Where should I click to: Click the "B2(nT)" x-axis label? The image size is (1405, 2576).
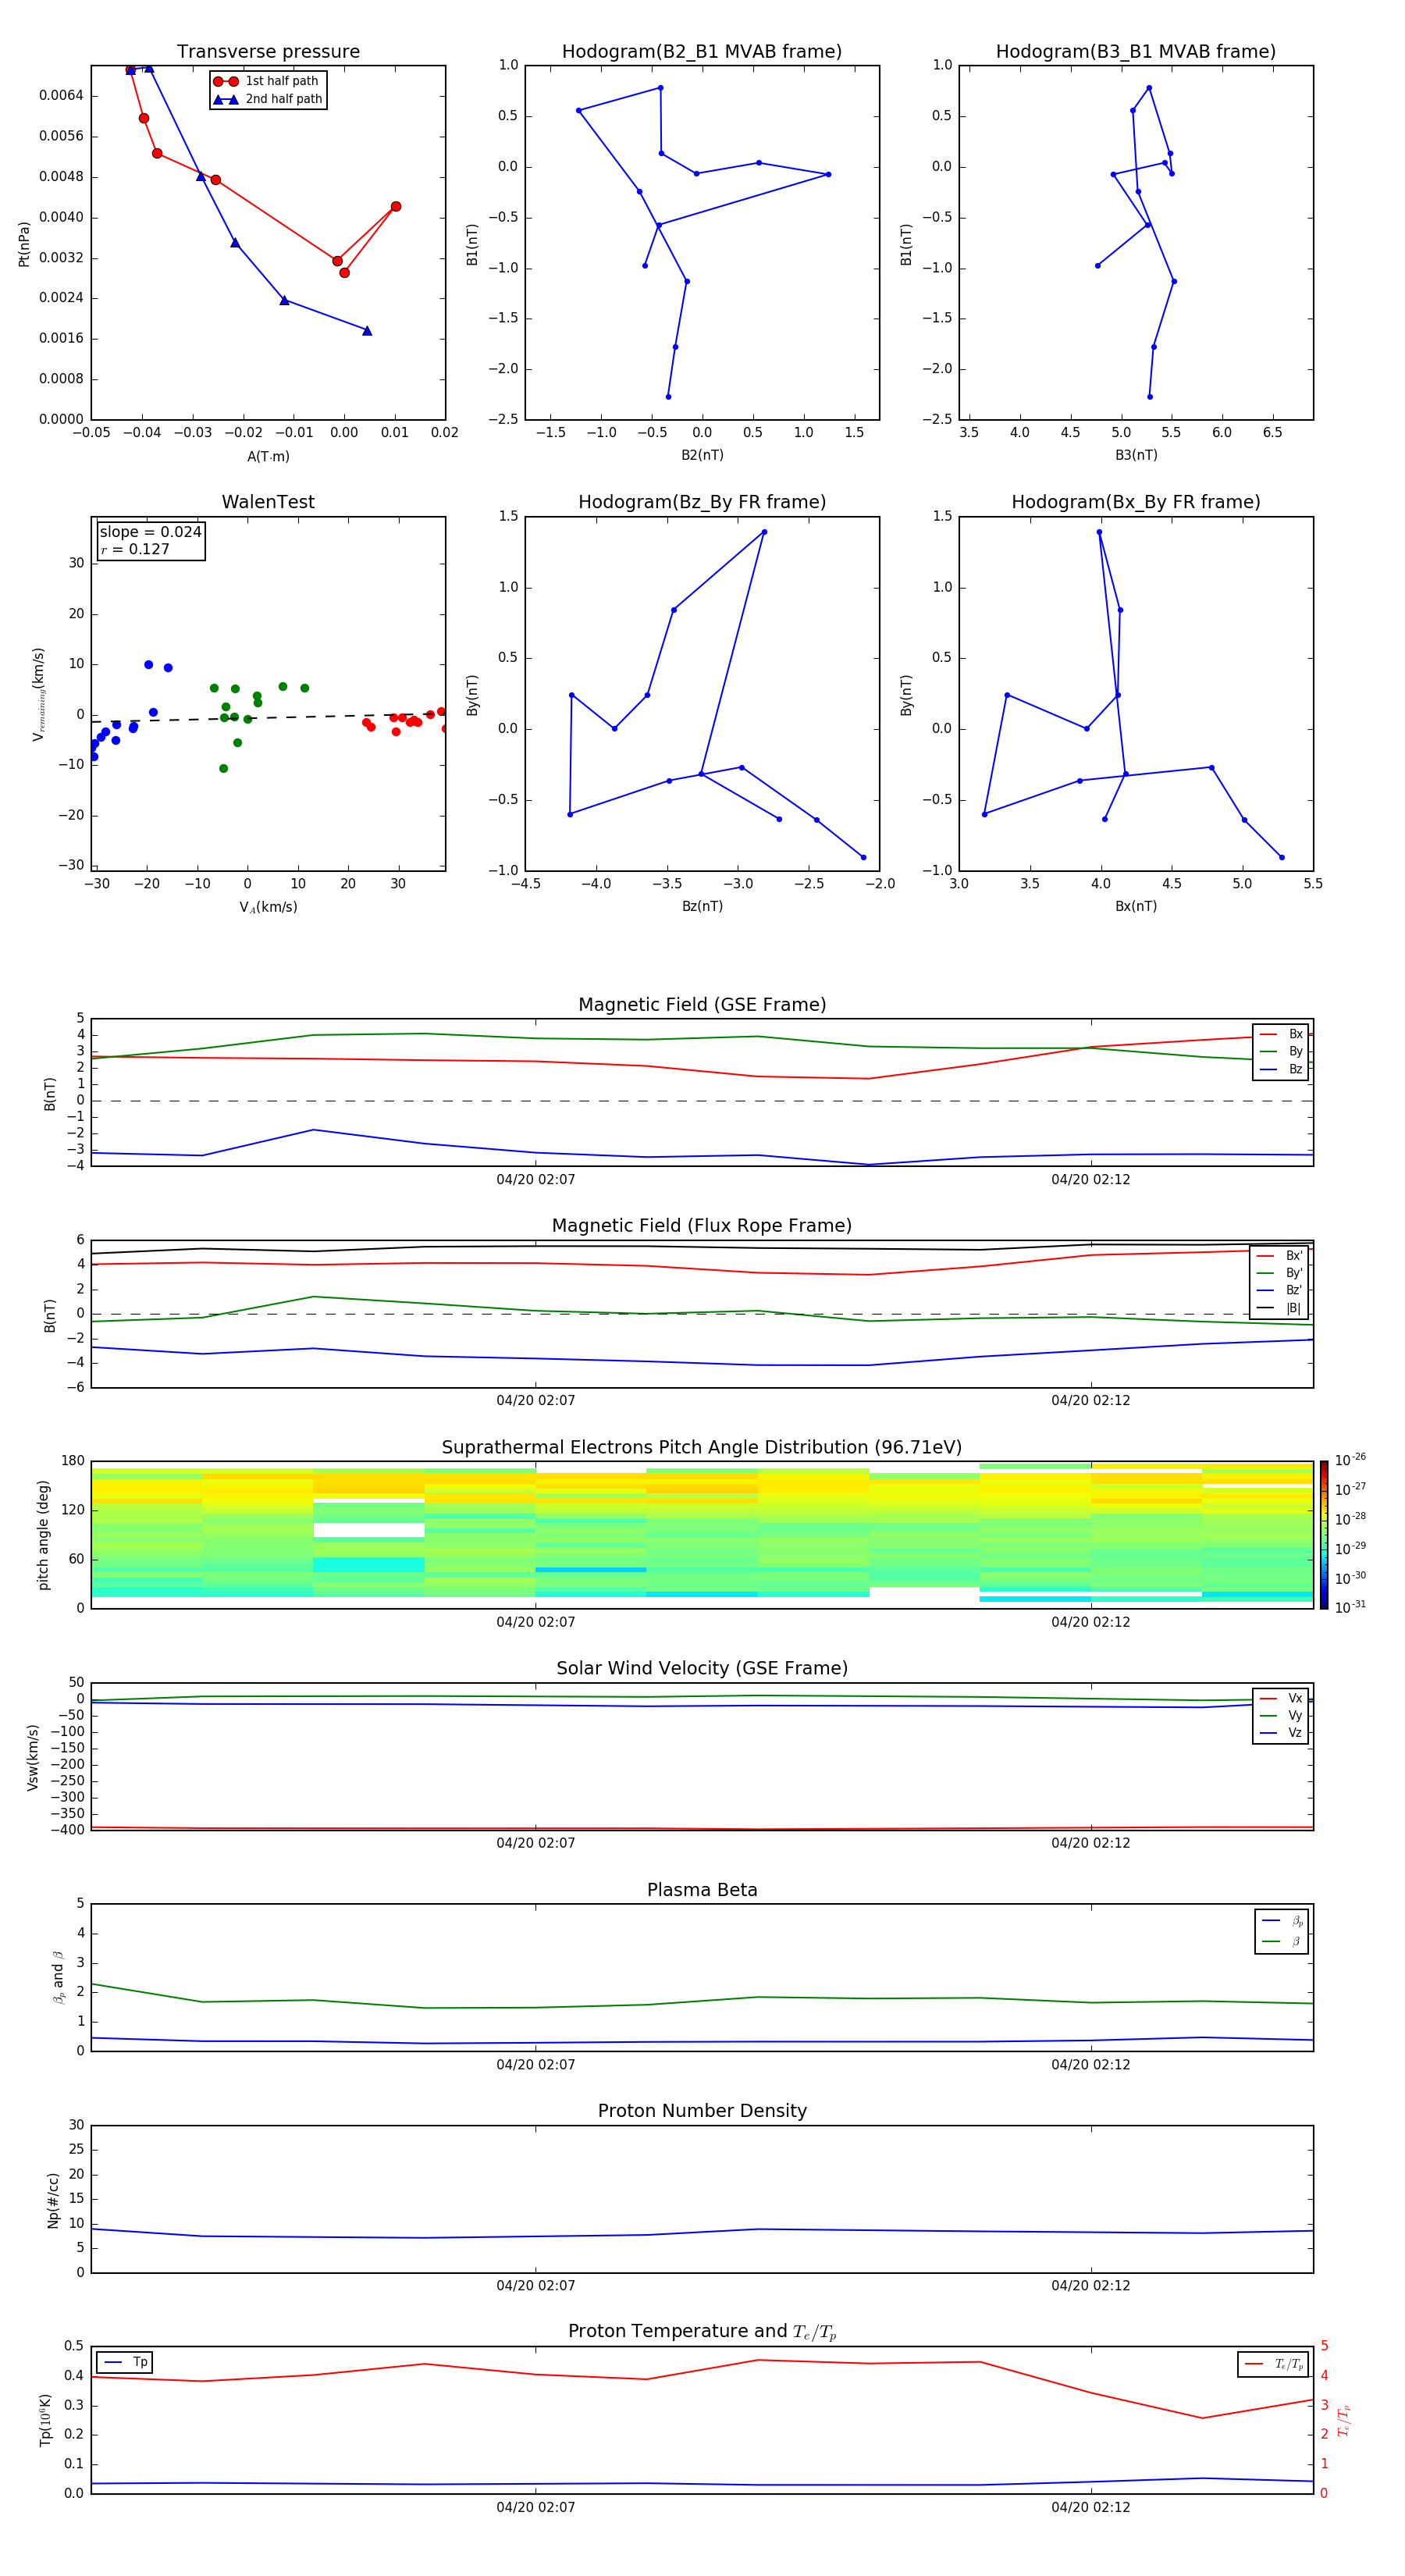coord(702,455)
